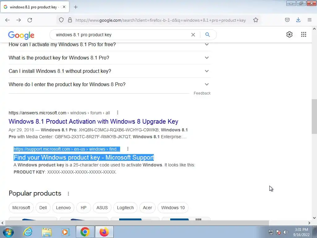Expand 'Where do I enter the product key' question

tap(110, 84)
